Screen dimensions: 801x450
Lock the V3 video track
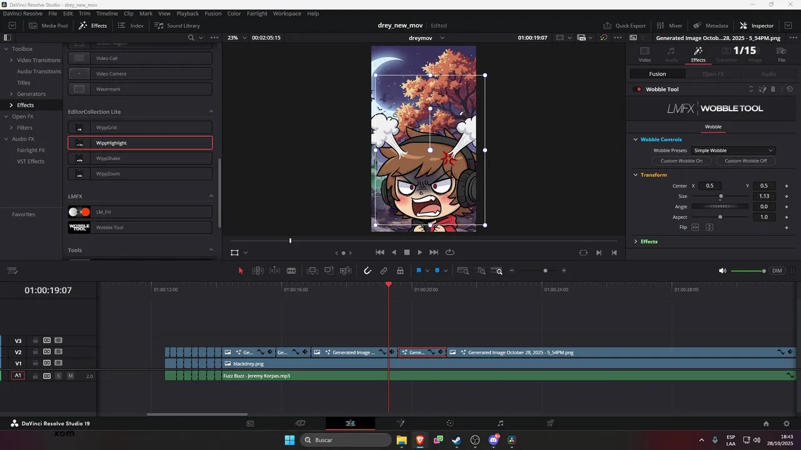[x=36, y=341]
